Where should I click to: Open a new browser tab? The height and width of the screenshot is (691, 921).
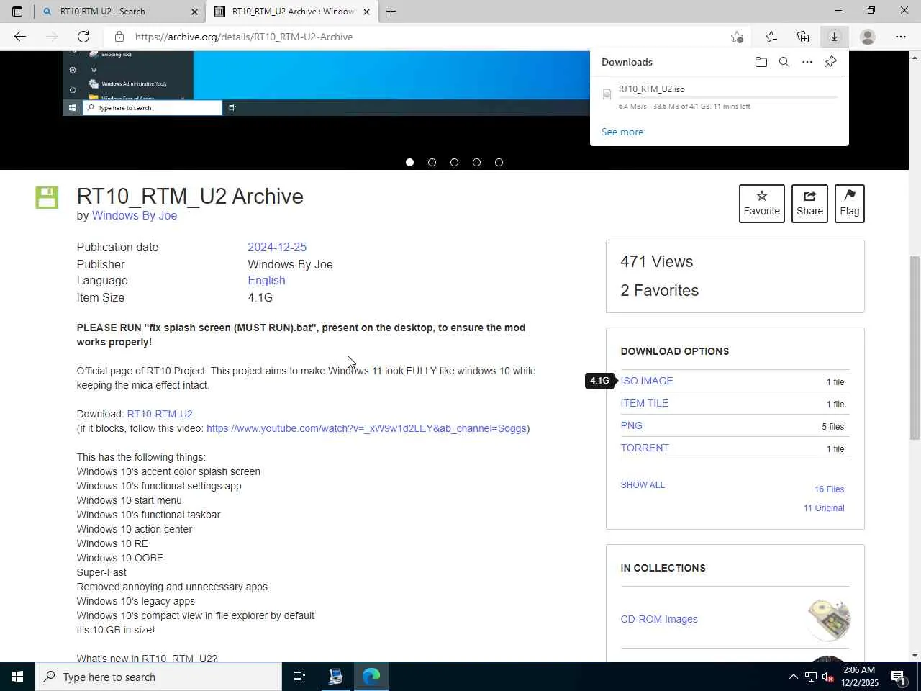(391, 12)
